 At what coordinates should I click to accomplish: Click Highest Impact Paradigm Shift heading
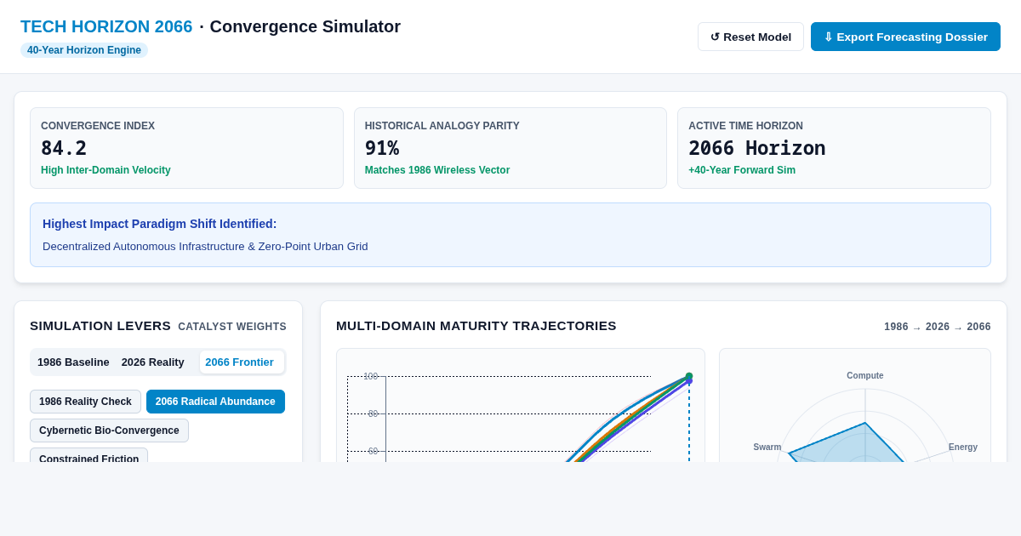click(x=159, y=224)
